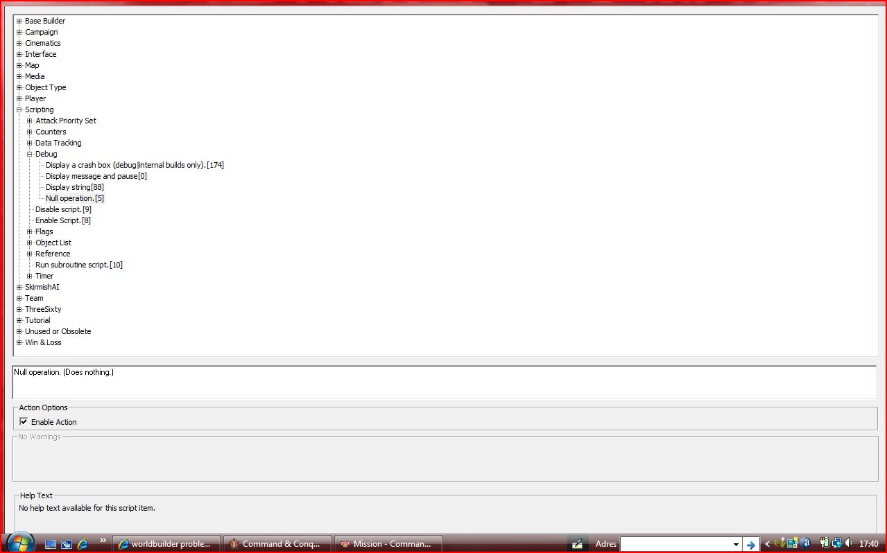Select Enable Script.[8] entry
The width and height of the screenshot is (887, 553).
pyautogui.click(x=63, y=220)
